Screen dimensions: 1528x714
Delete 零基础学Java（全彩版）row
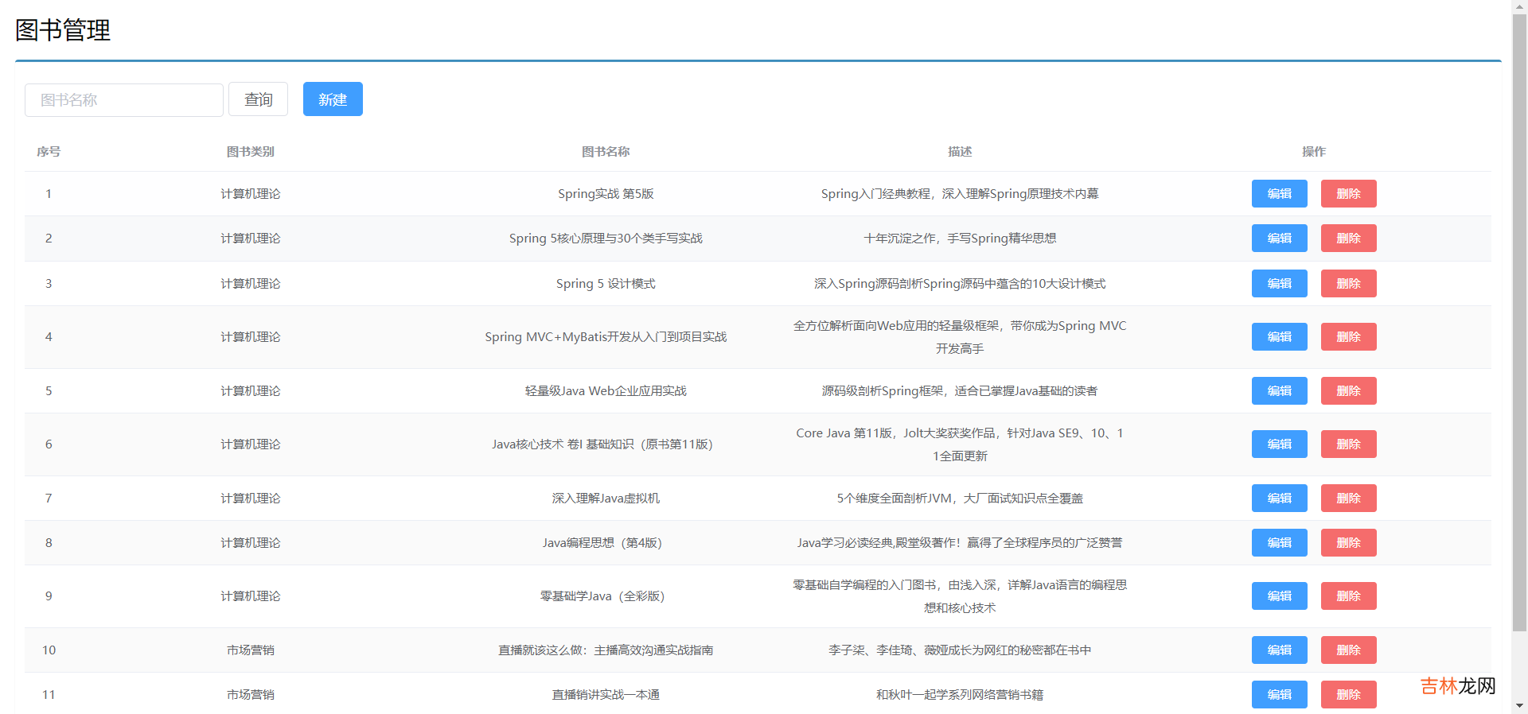click(1349, 596)
